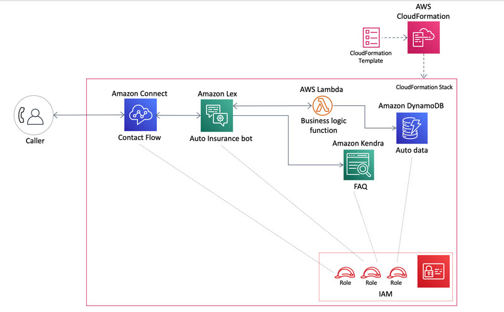Click the "CloudFormation Stack" label
Screen dimensions: 504x312
[424, 87]
